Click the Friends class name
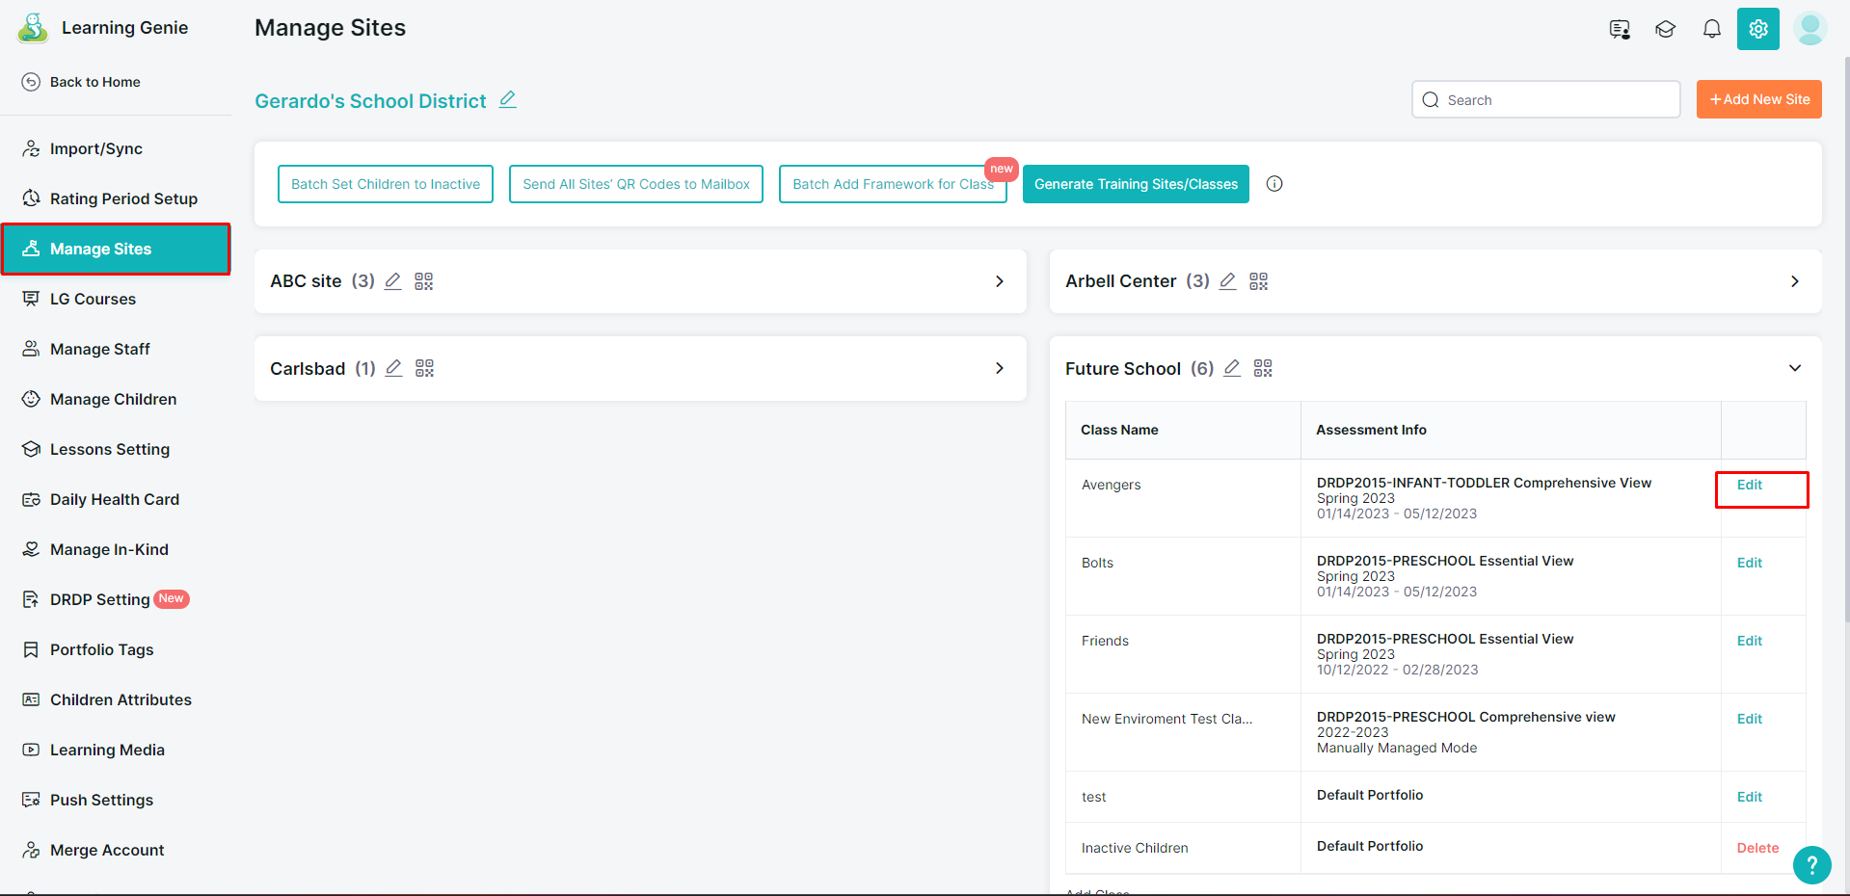Image resolution: width=1850 pixels, height=896 pixels. [x=1105, y=641]
